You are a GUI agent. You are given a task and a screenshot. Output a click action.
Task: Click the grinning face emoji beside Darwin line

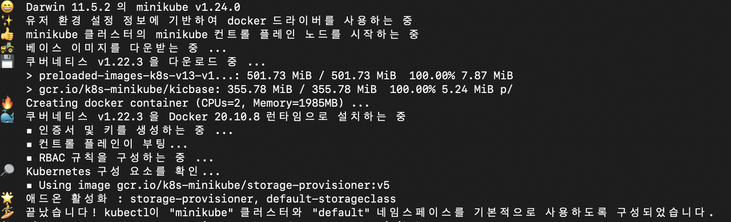coord(7,7)
